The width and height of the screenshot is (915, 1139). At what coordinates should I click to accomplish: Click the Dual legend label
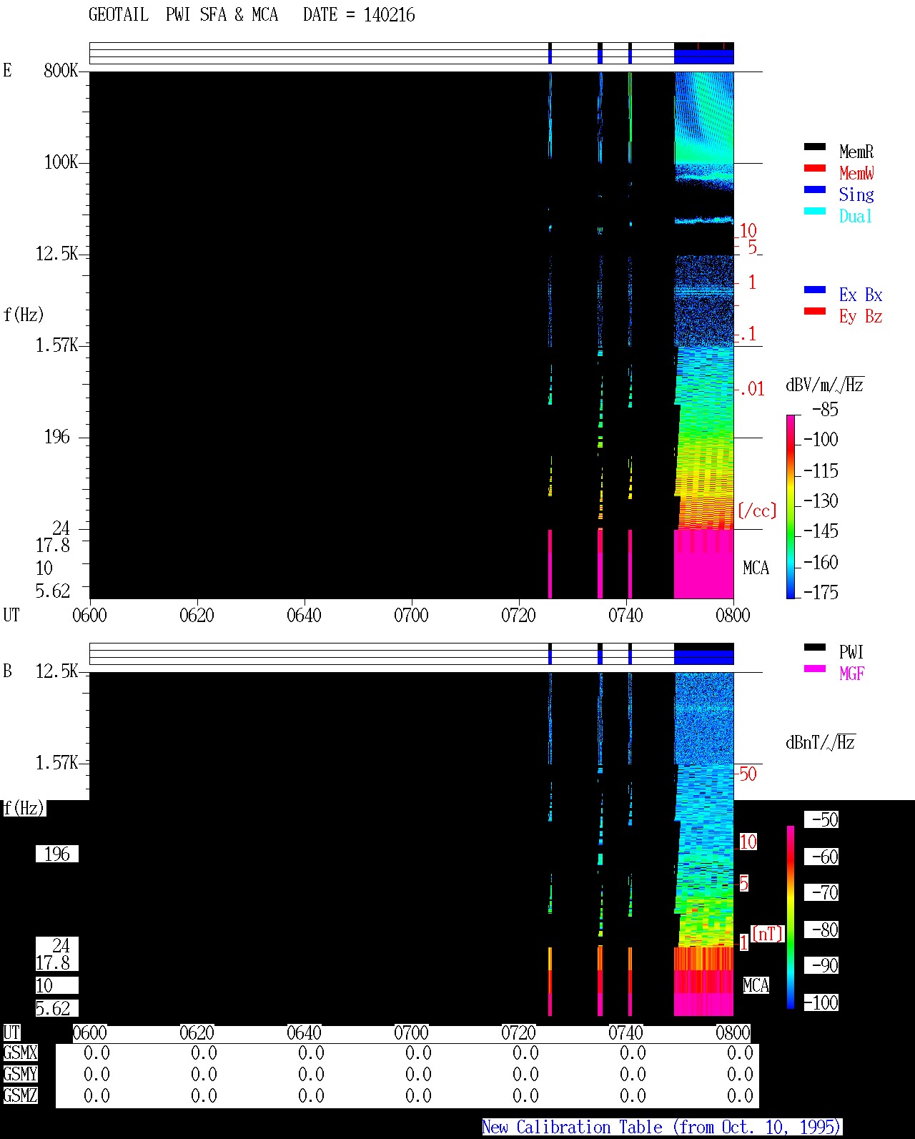point(856,216)
